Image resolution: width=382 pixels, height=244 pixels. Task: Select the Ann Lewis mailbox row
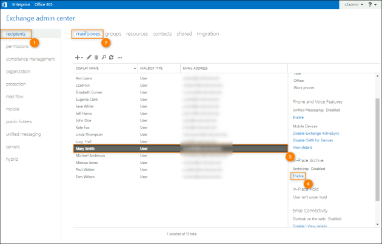click(181, 78)
